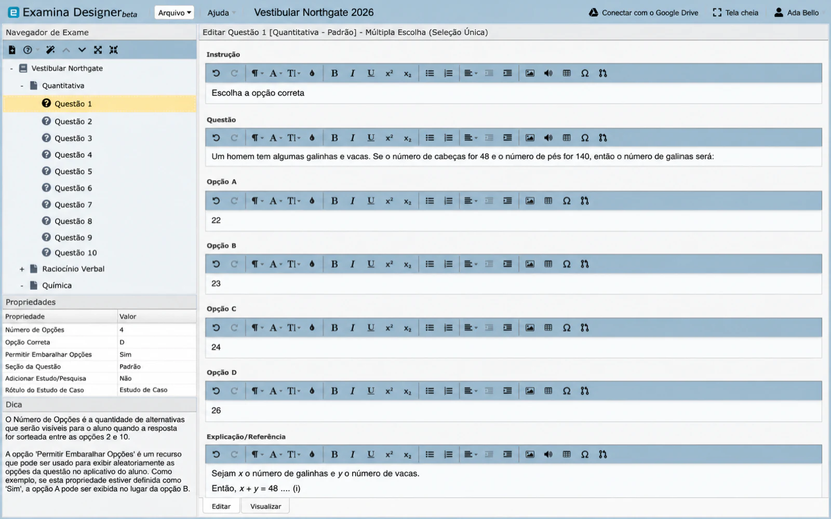The width and height of the screenshot is (831, 519).
Task: Add unordered list in Opção B toolbar
Action: coord(430,264)
